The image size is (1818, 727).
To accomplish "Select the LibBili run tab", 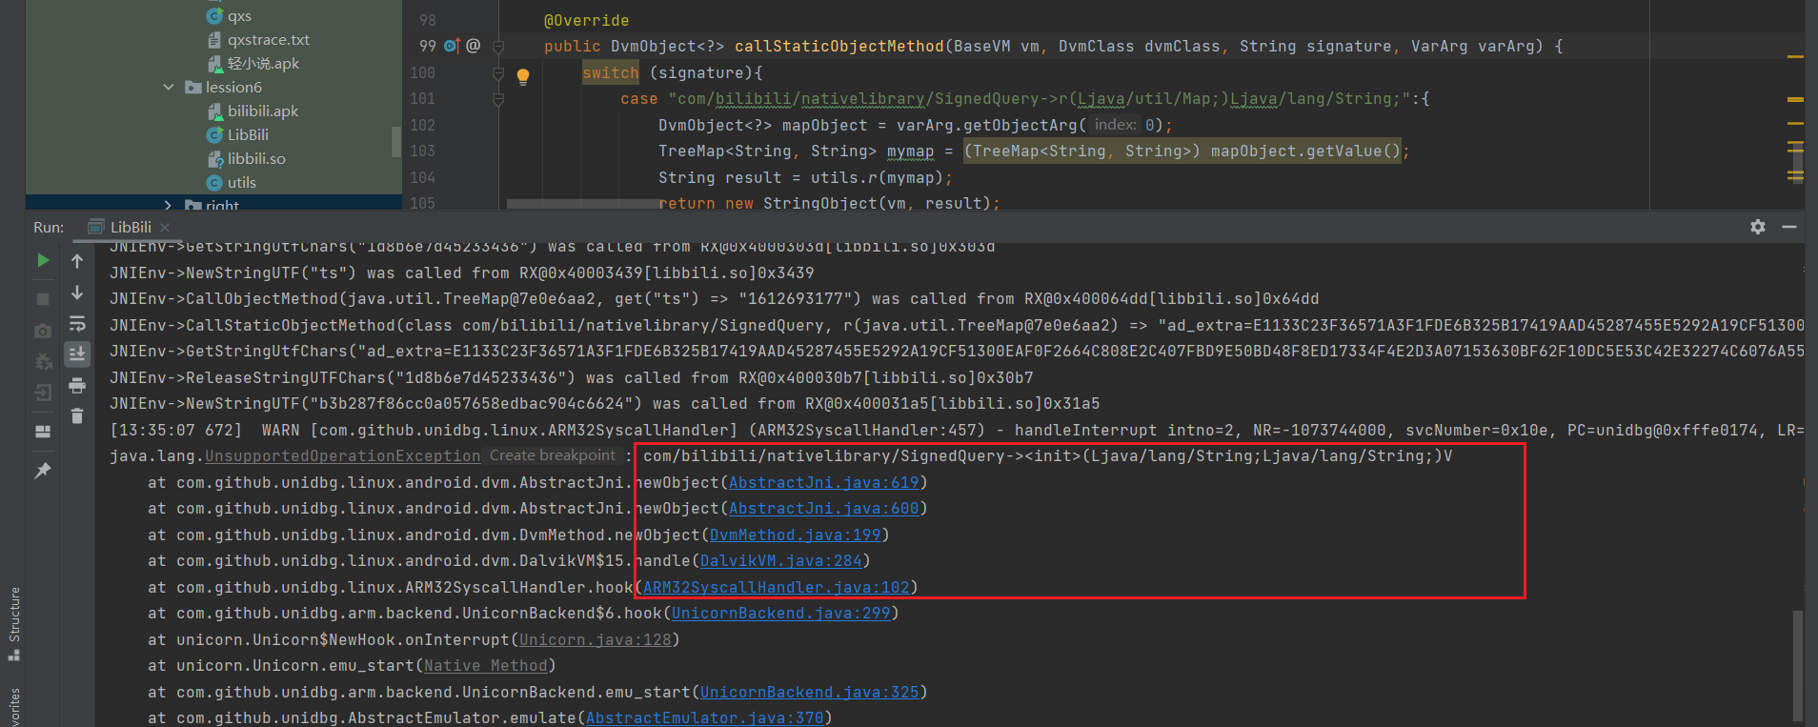I will coord(131,227).
